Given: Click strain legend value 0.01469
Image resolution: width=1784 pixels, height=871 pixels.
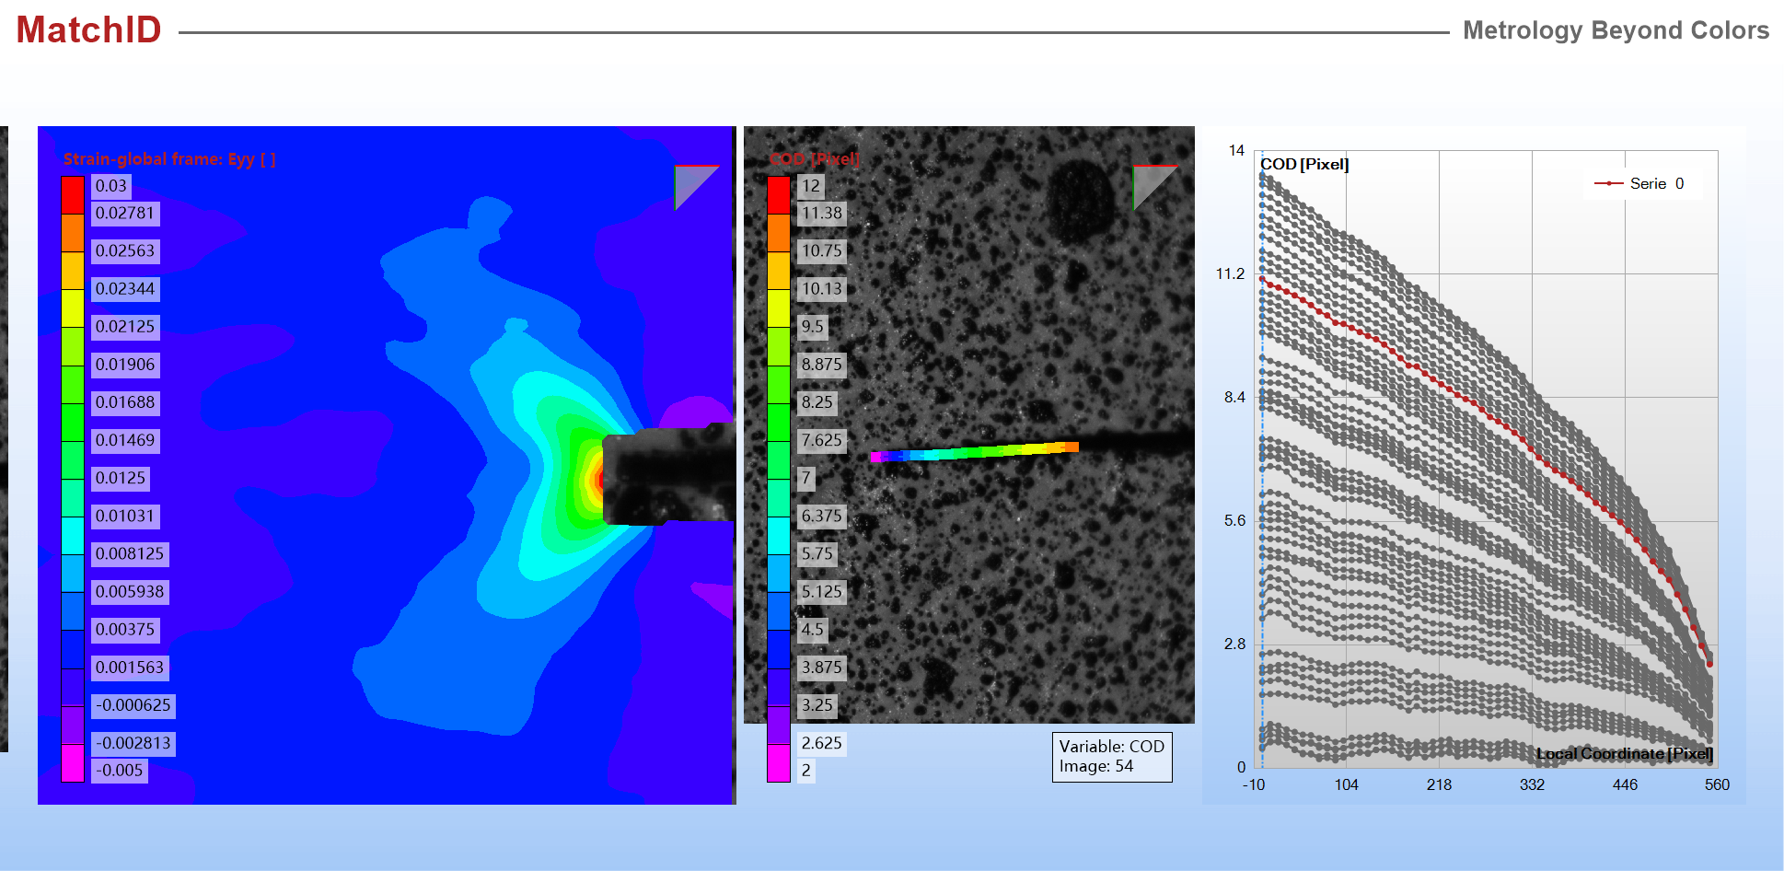Looking at the screenshot, I should (x=125, y=440).
